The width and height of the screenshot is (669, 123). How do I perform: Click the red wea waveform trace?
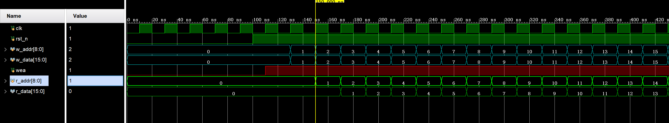tap(467, 71)
